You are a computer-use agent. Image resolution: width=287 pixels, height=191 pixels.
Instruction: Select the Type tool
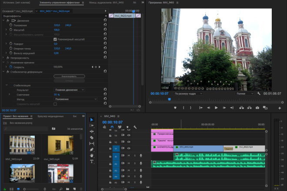coord(92,161)
